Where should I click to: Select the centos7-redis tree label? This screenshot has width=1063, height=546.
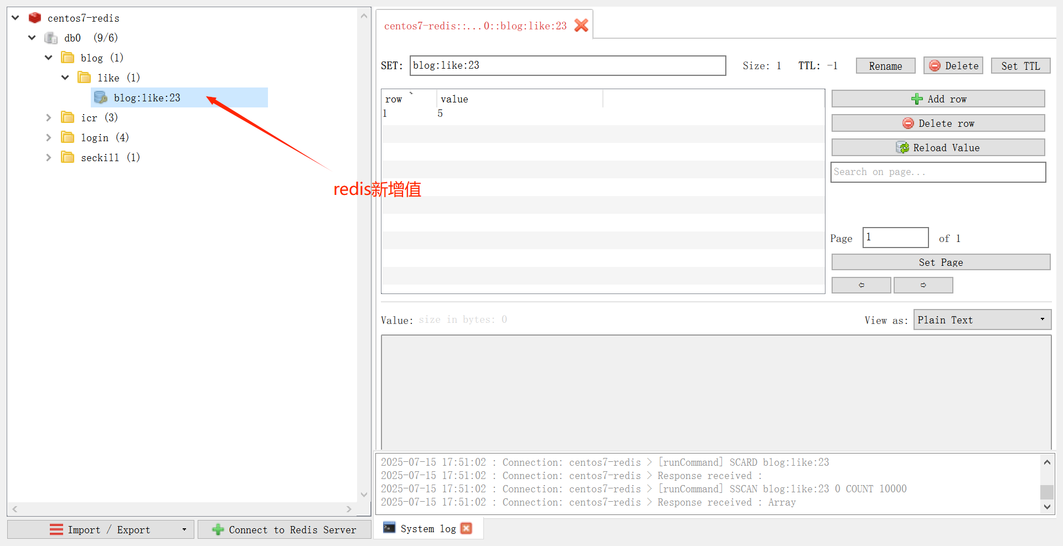click(x=84, y=18)
